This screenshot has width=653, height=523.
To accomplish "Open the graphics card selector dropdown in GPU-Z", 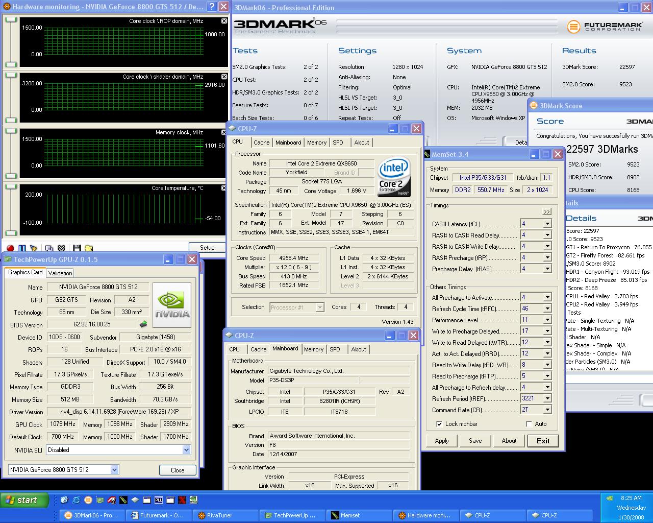I will 114,469.
